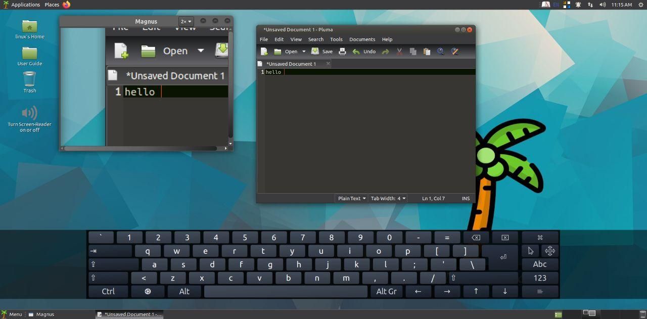Image resolution: width=647 pixels, height=319 pixels.
Task: Paste clipboard using Pluma's paste icon
Action: [x=427, y=52]
